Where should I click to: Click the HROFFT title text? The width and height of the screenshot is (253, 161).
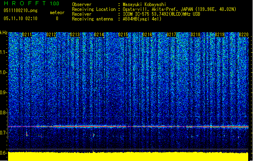(25, 3)
